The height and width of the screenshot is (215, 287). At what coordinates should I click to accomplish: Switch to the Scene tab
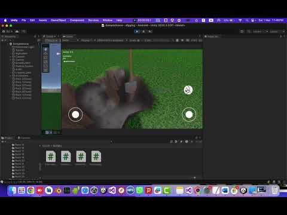point(50,36)
